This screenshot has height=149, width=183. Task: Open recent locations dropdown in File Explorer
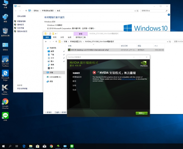53,42
